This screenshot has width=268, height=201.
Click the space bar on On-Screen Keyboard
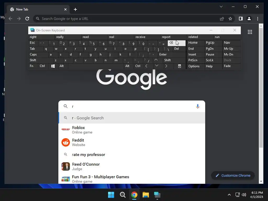pyautogui.click(x=96, y=66)
